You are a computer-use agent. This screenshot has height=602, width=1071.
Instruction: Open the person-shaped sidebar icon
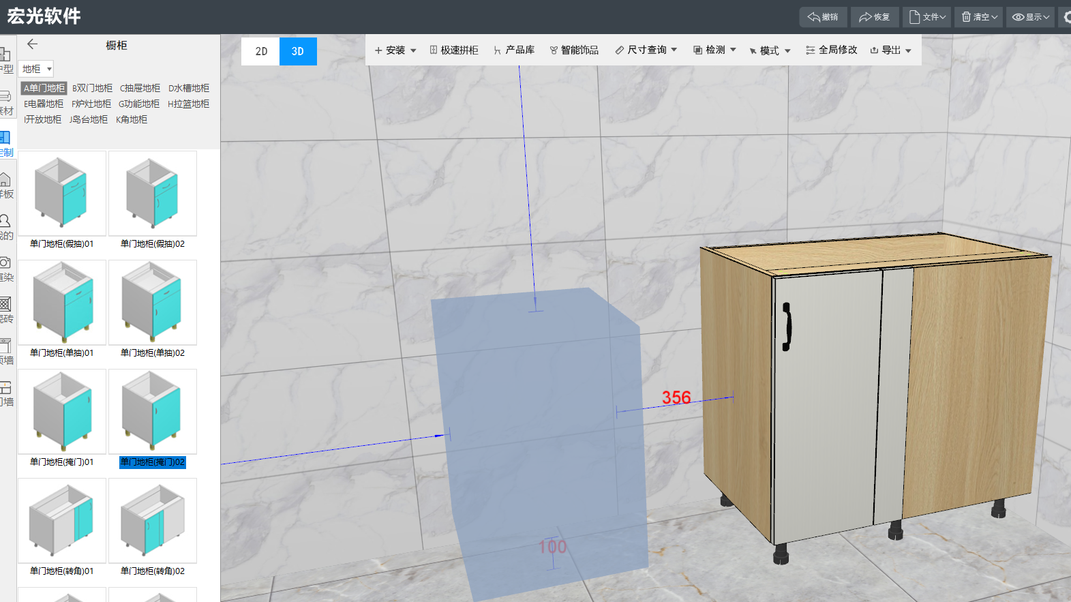(5, 227)
